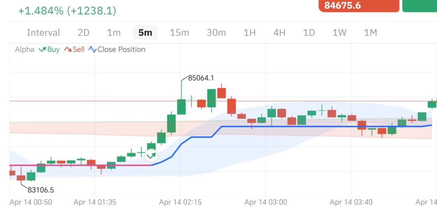Click the red Sell arrow legend icon
Image resolution: width=437 pixels, height=207 pixels.
pyautogui.click(x=68, y=50)
